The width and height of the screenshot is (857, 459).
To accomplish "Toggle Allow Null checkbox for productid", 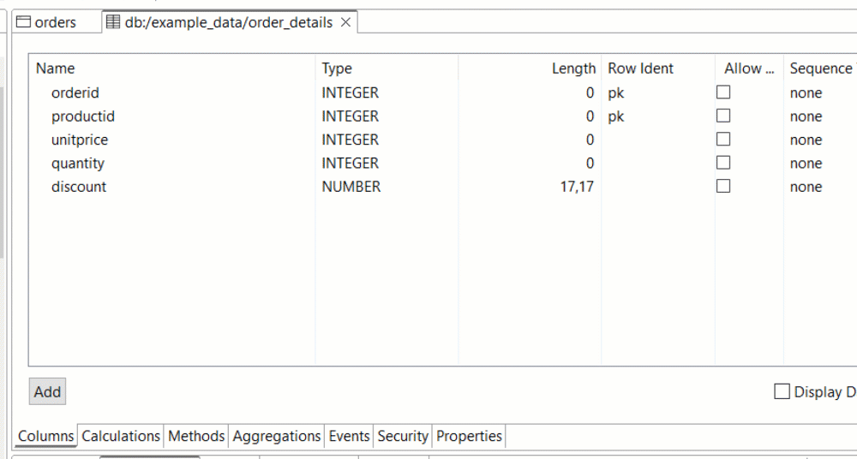I will 723,116.
